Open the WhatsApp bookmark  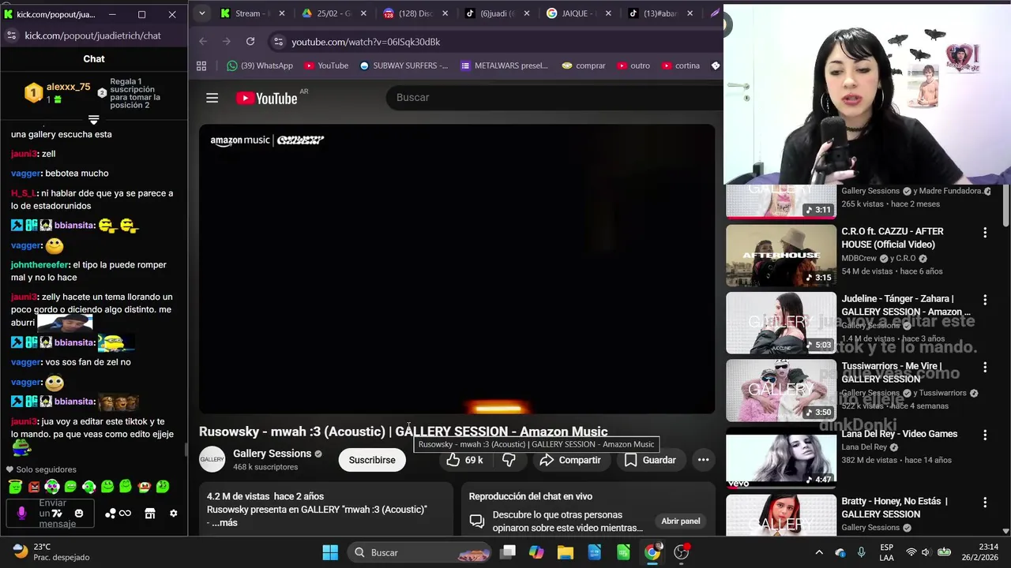coord(259,65)
